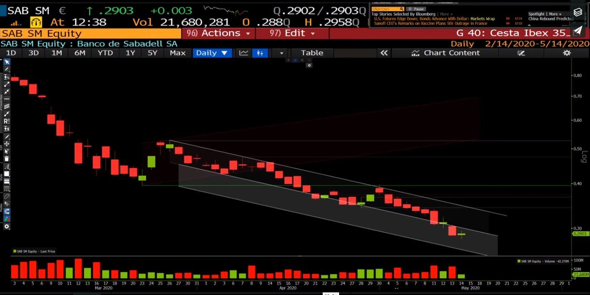The image size is (590, 295).
Task: Click the layers stack overlay icon
Action: 578,12
